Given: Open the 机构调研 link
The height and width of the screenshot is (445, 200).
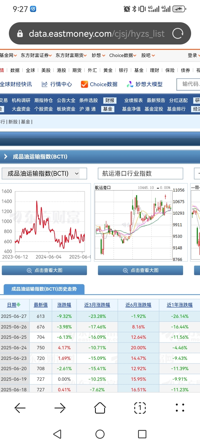Looking at the screenshot, I should [21, 100].
